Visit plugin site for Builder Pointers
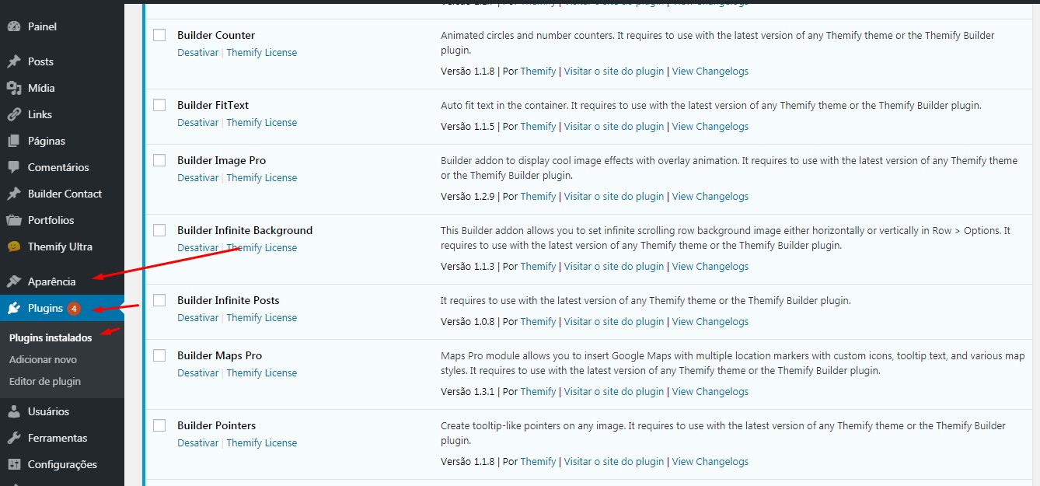 614,462
